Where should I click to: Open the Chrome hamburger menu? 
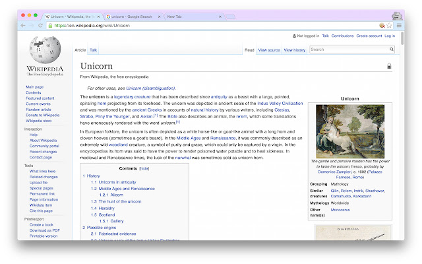[x=399, y=25]
